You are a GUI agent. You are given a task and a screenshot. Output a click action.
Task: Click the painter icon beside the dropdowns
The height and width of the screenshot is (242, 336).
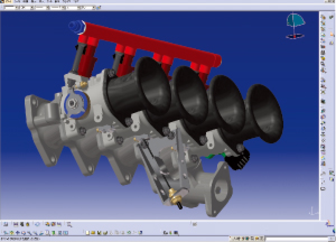(x=98, y=8)
